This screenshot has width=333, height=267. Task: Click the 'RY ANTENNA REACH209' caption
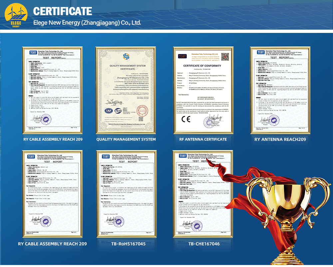pyautogui.click(x=280, y=139)
